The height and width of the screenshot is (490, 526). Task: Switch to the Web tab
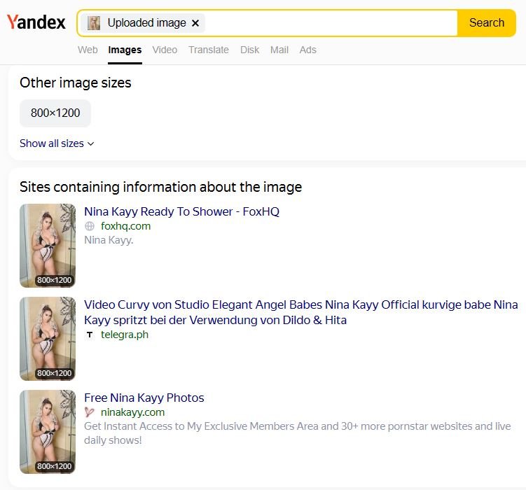[88, 50]
